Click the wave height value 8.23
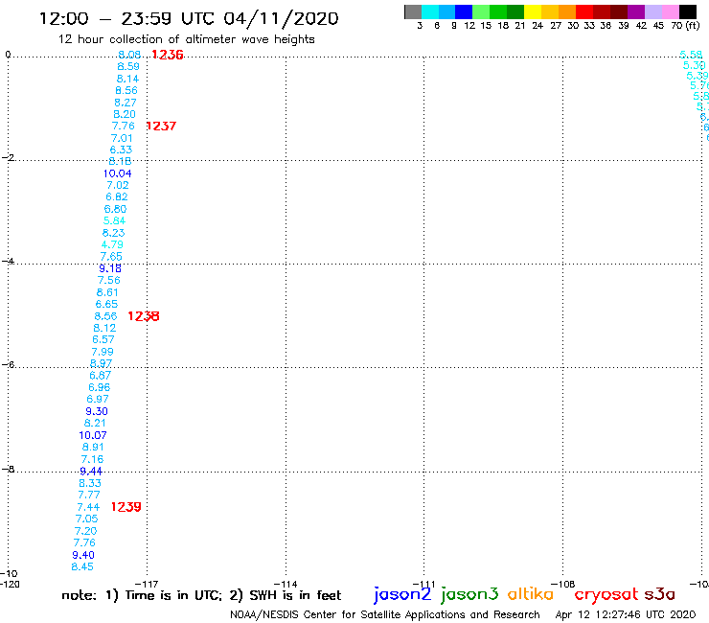This screenshot has width=709, height=623. point(113,233)
